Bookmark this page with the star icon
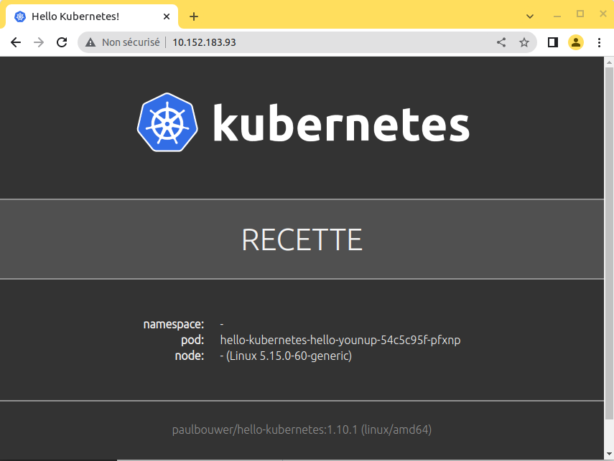The image size is (614, 461). coord(524,42)
